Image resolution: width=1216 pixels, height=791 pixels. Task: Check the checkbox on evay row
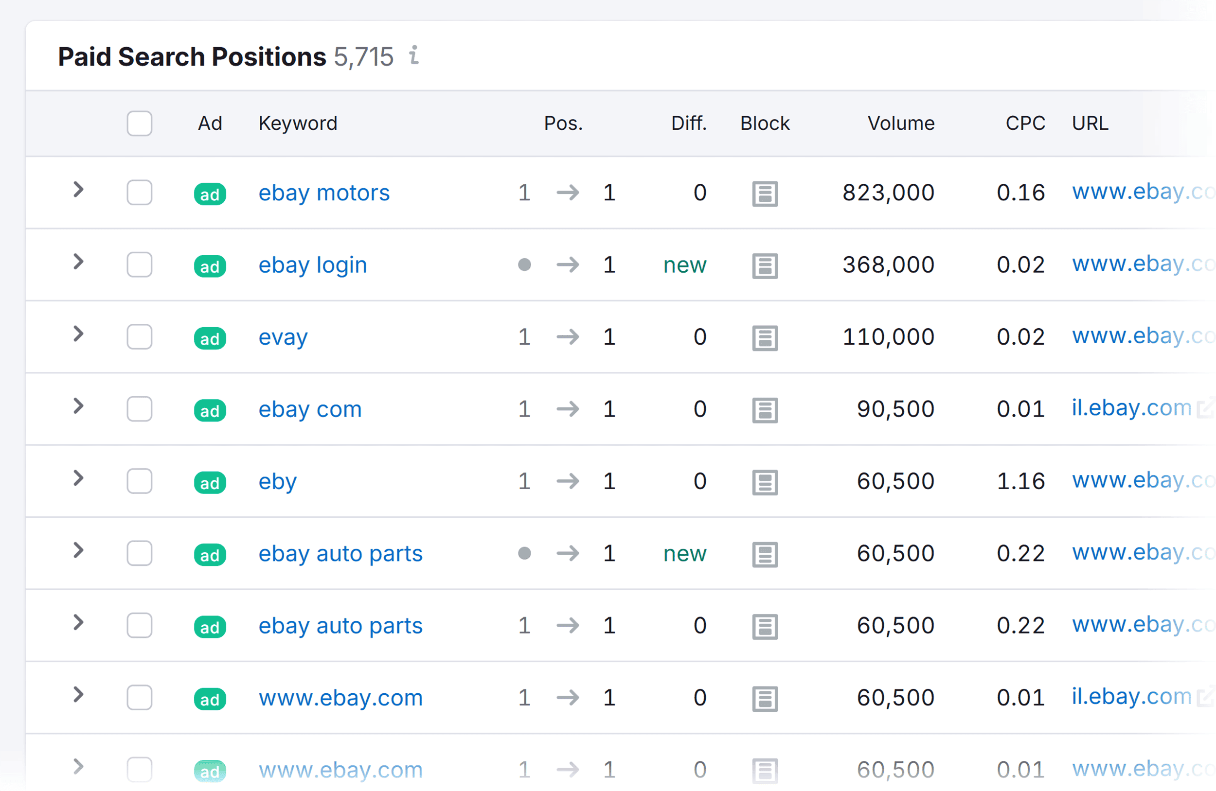pyautogui.click(x=140, y=337)
